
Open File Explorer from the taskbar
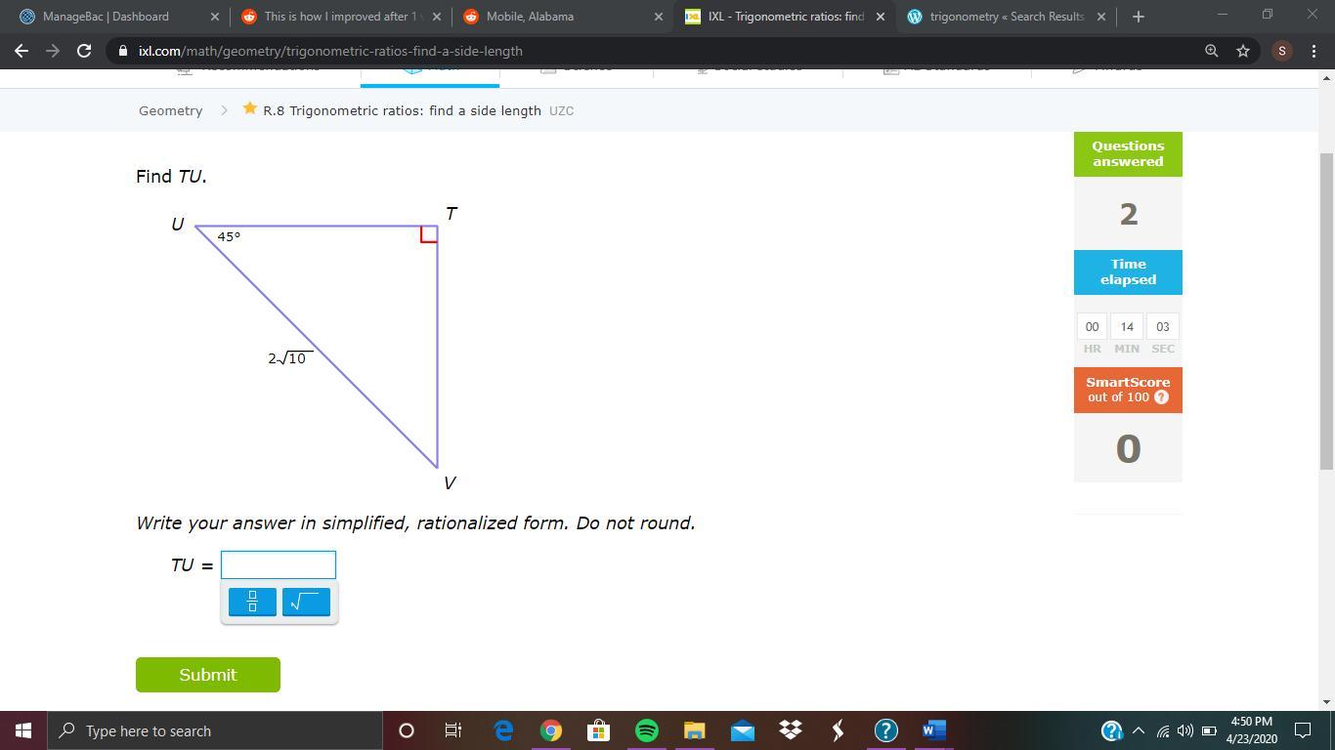[694, 730]
